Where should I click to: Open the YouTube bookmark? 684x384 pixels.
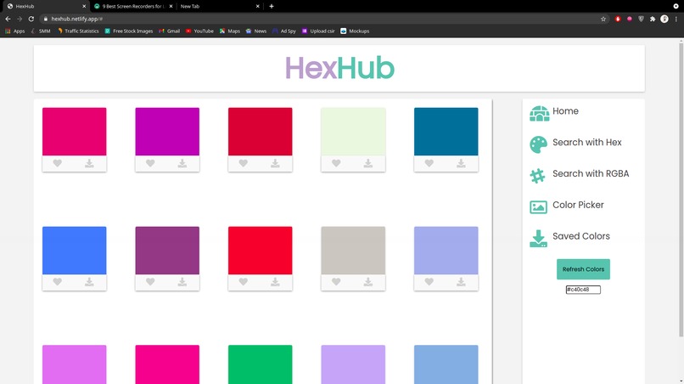coord(199,31)
